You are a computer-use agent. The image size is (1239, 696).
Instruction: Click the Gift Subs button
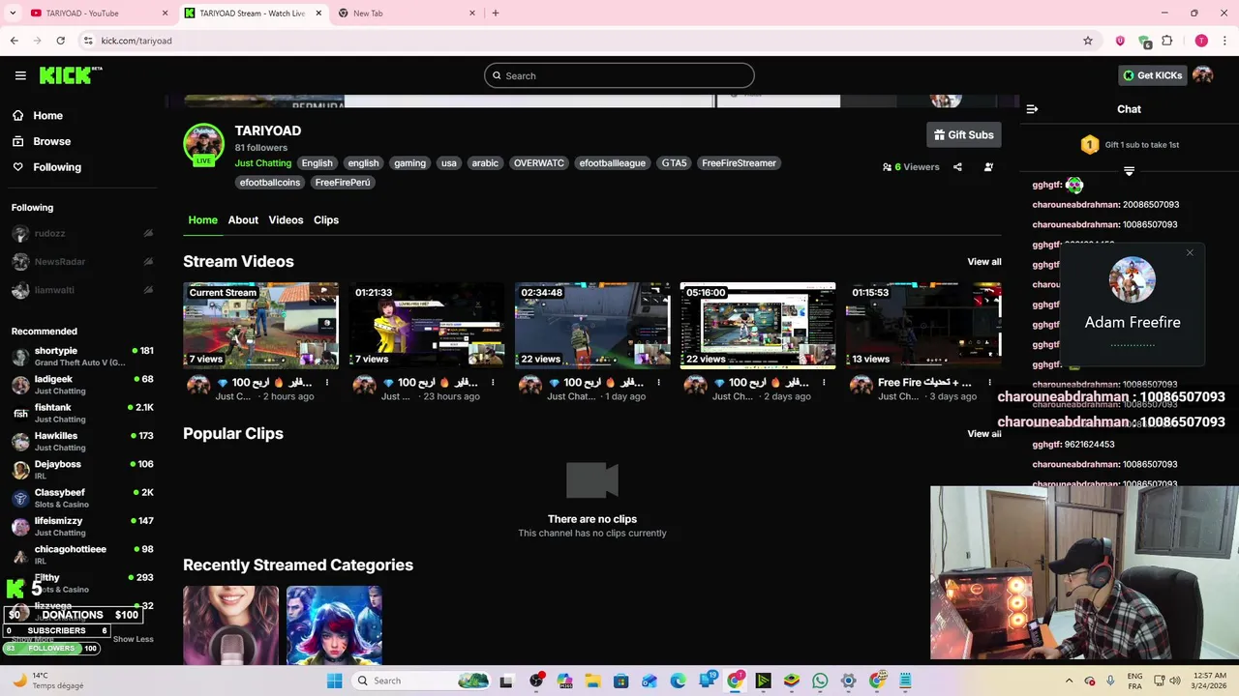(963, 135)
